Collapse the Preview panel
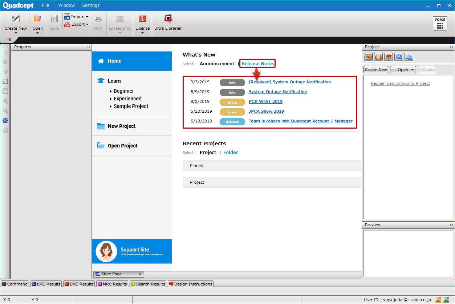This screenshot has height=304, width=455. [x=451, y=225]
